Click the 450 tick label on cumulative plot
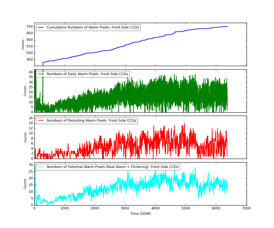The width and height of the screenshot is (274, 228). tap(30, 59)
